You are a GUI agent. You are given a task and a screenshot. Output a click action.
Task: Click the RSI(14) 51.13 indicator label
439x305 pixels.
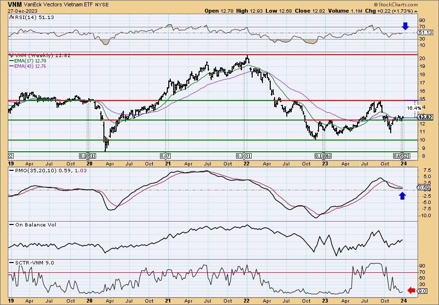pos(35,17)
